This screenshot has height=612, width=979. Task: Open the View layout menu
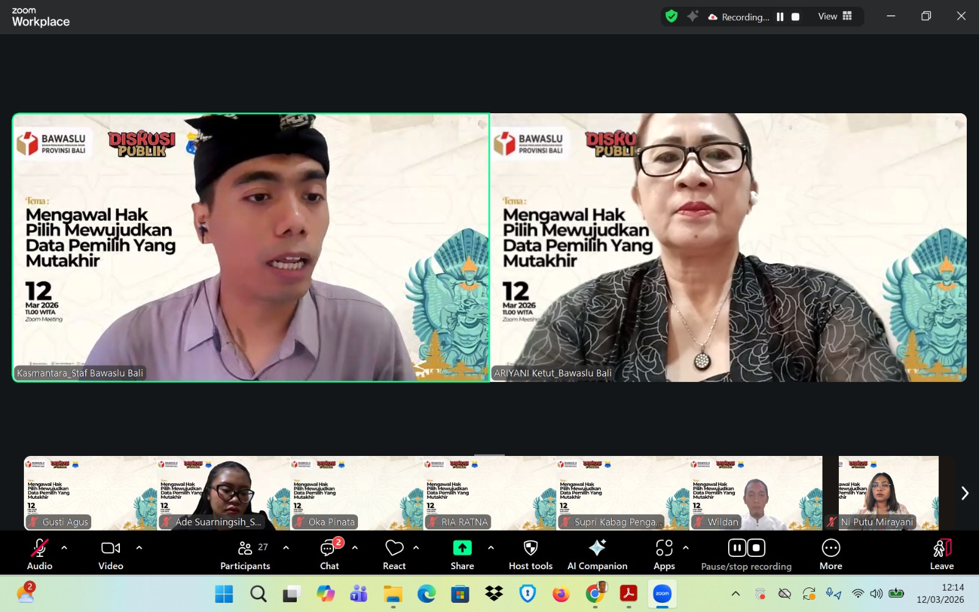tap(835, 17)
